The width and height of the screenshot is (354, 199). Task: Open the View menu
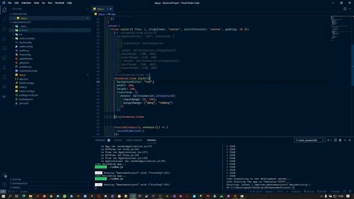pos(37,3)
